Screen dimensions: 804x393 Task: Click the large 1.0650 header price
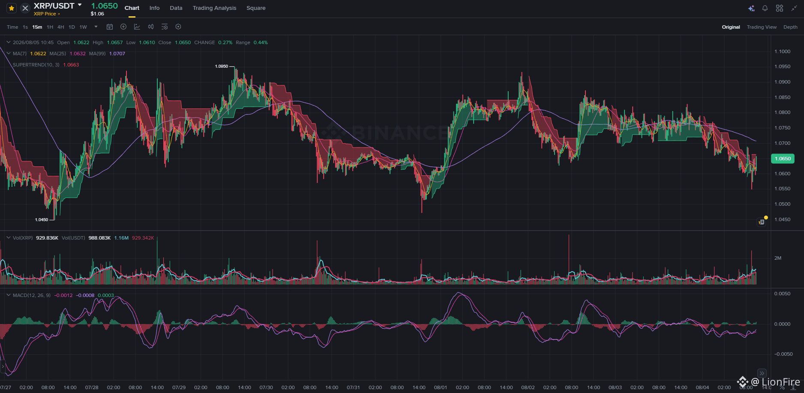click(x=104, y=6)
